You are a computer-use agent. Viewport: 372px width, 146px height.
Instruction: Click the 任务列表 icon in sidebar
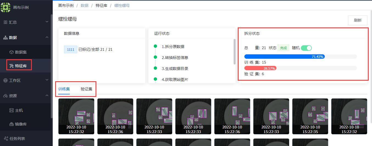point(6,139)
